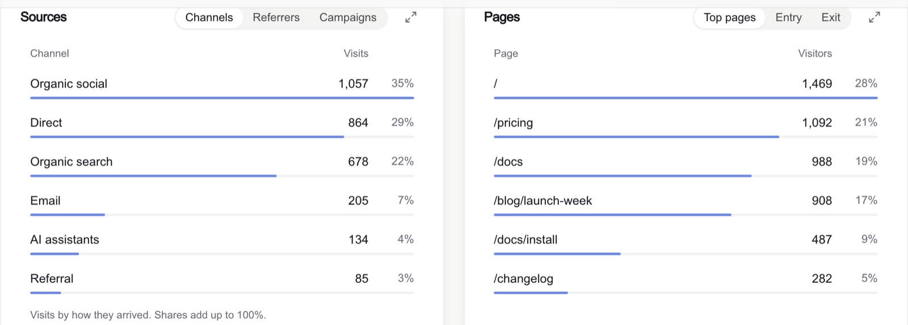This screenshot has height=325, width=908.
Task: Click the 487 visitors value
Action: coord(822,240)
